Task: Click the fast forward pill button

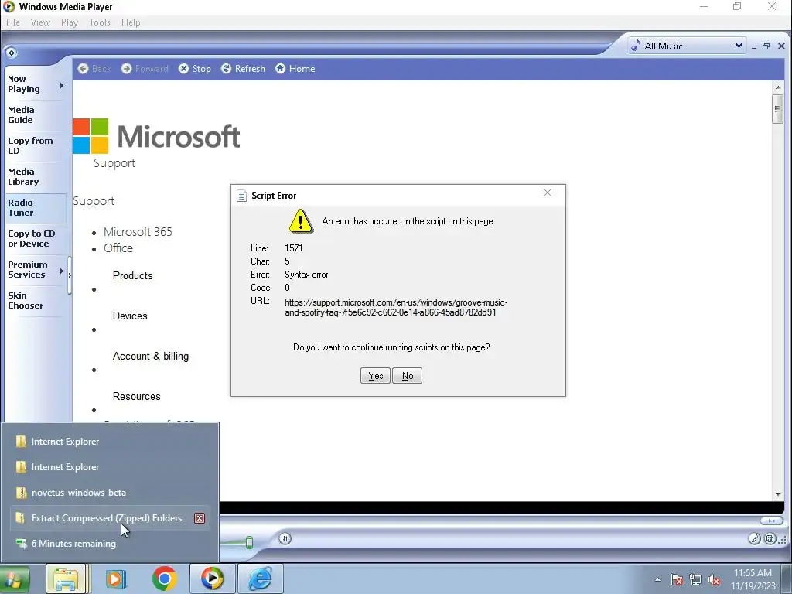Action: click(771, 521)
